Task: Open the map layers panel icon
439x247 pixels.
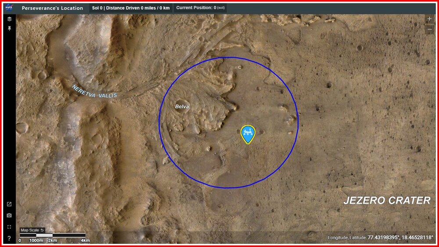Action: pyautogui.click(x=9, y=19)
